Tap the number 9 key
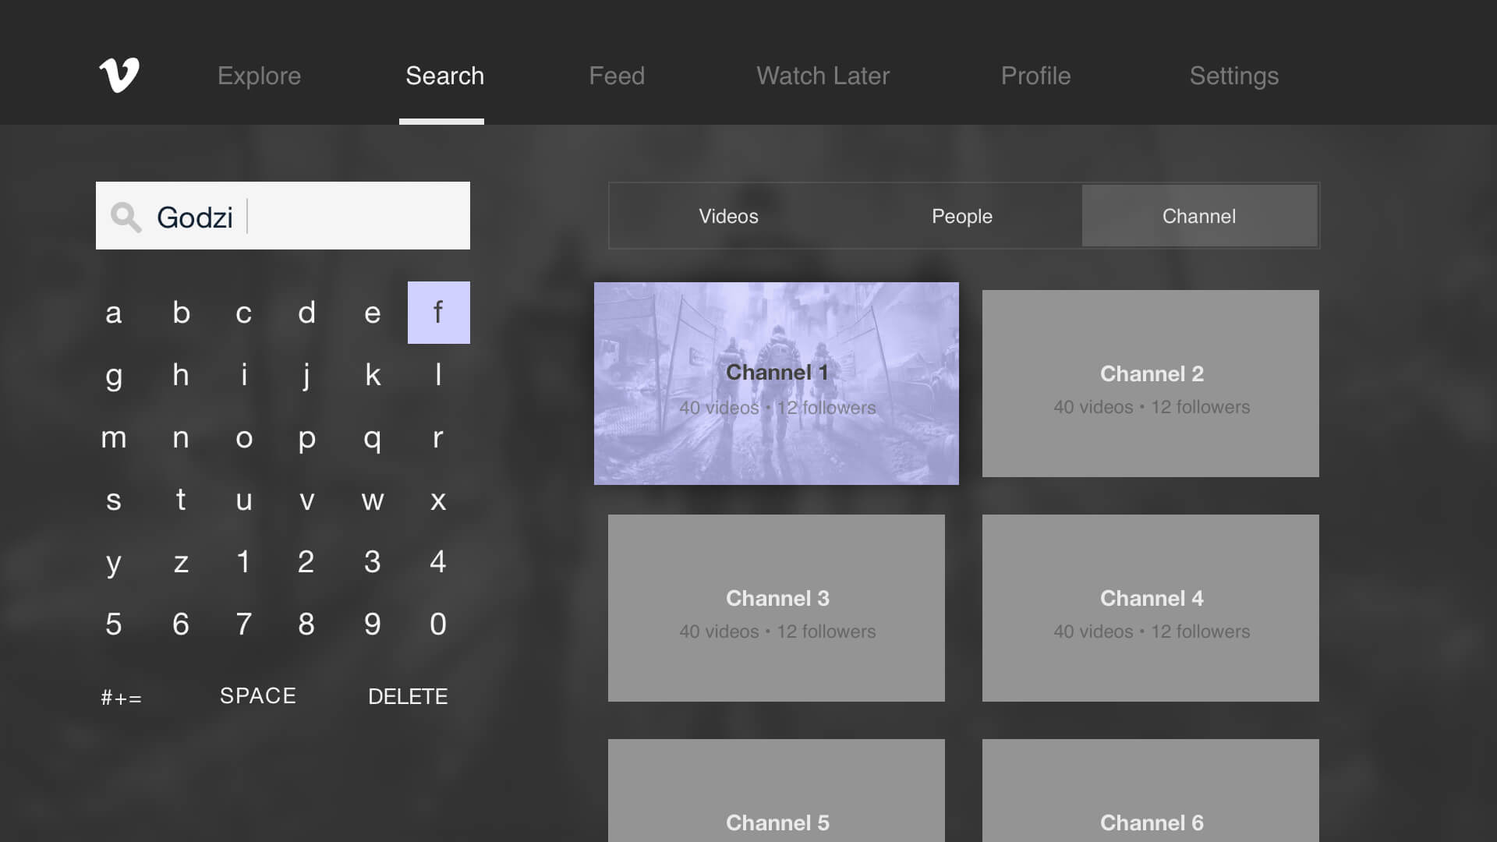Screen dimensions: 1497x842 pyautogui.click(x=373, y=624)
